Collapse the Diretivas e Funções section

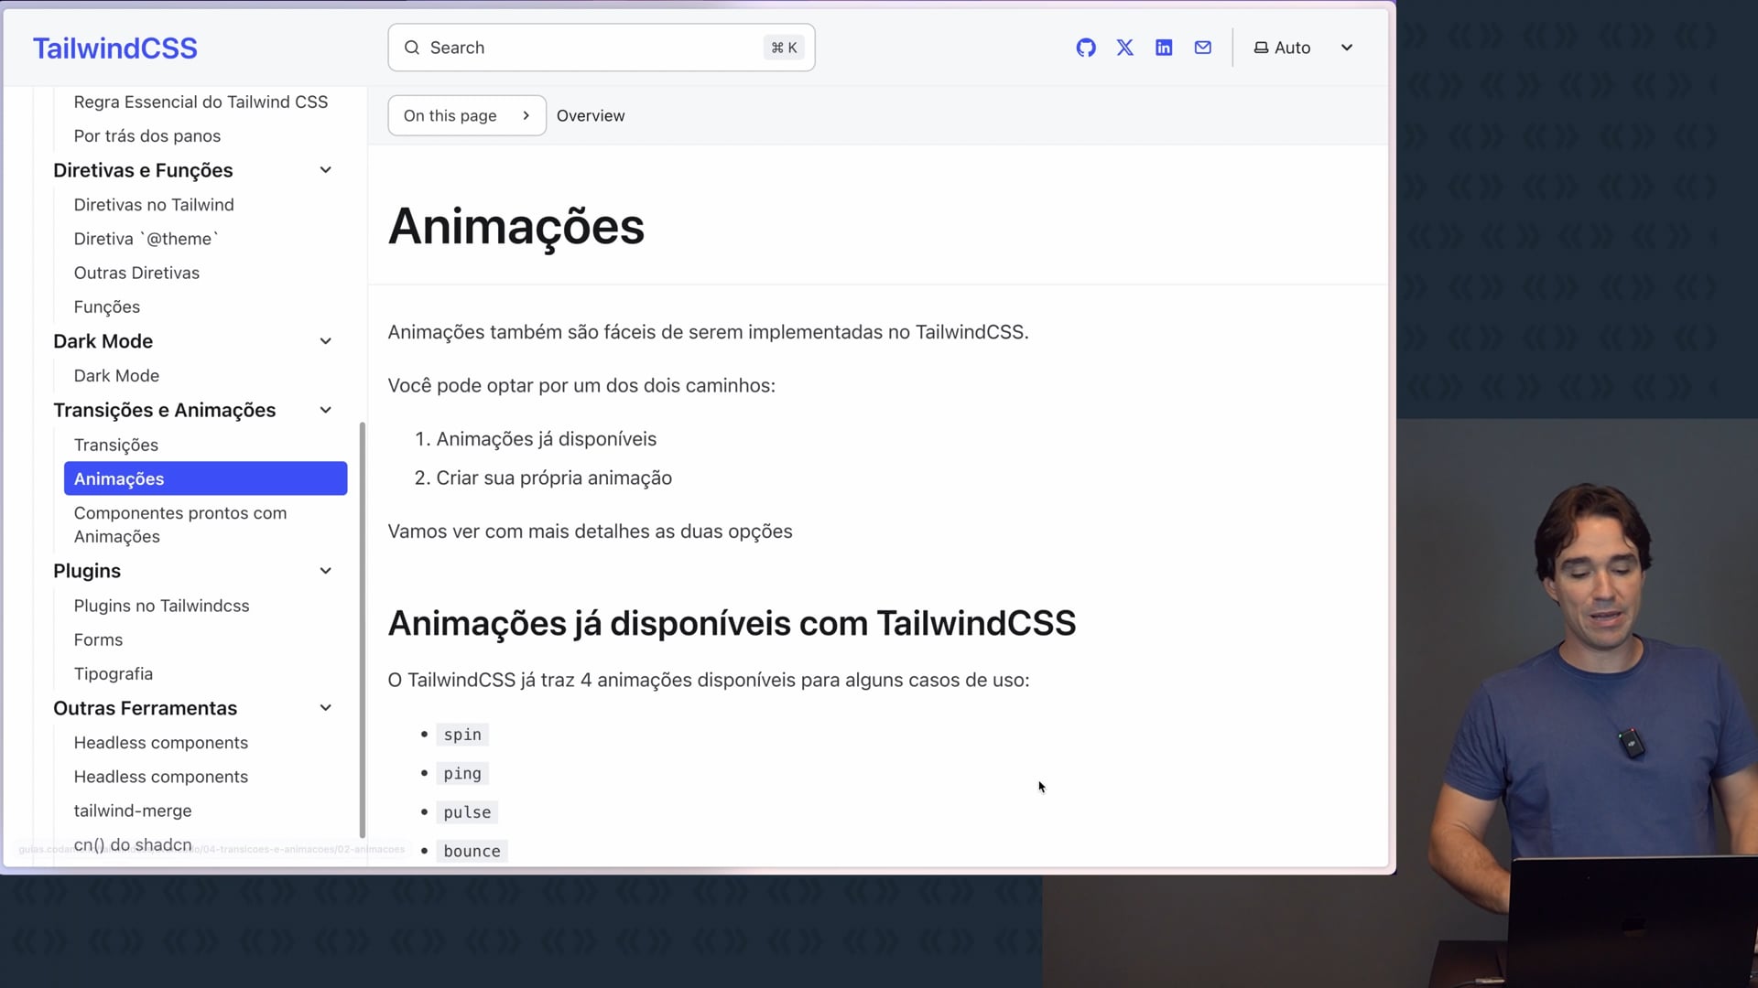(325, 170)
